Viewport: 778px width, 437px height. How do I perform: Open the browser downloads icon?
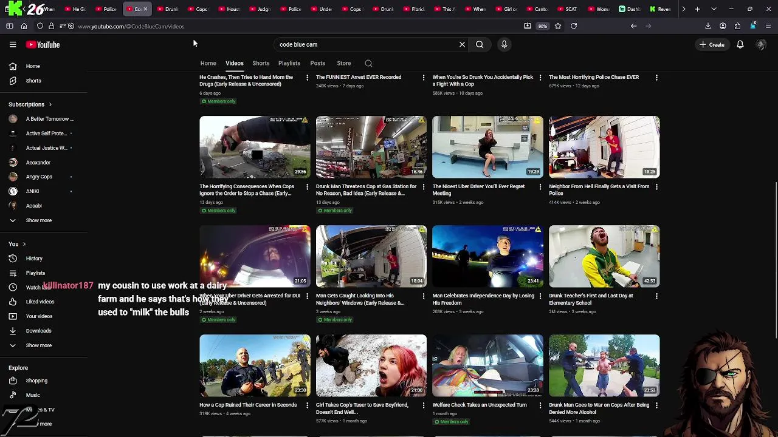coord(707,26)
